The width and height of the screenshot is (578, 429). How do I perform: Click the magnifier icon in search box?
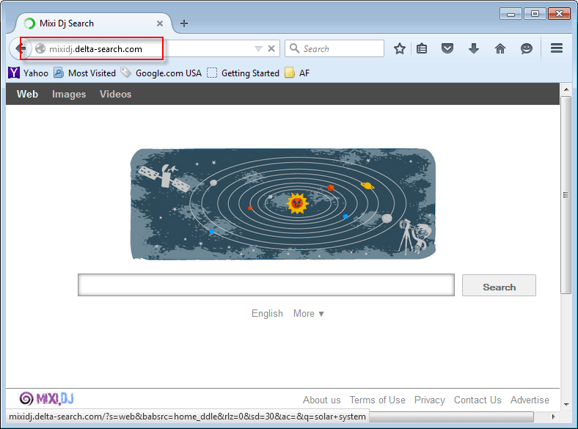pos(294,48)
